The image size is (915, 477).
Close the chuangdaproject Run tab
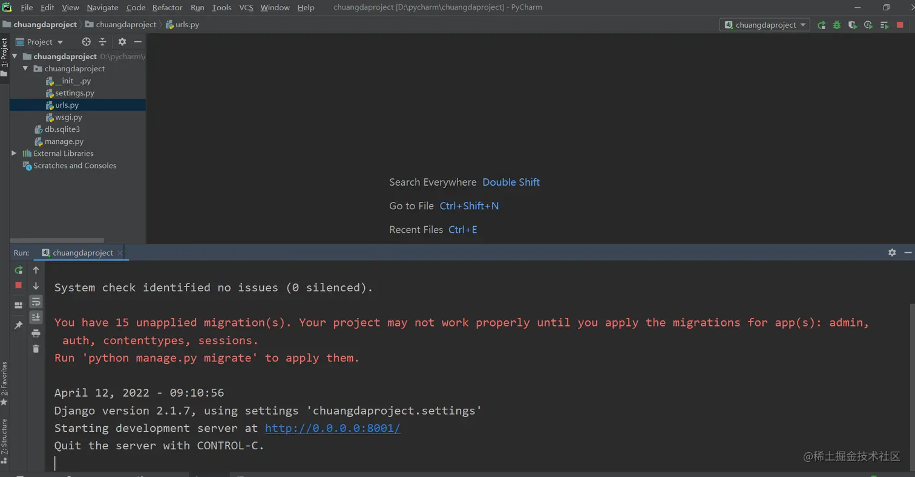click(120, 253)
